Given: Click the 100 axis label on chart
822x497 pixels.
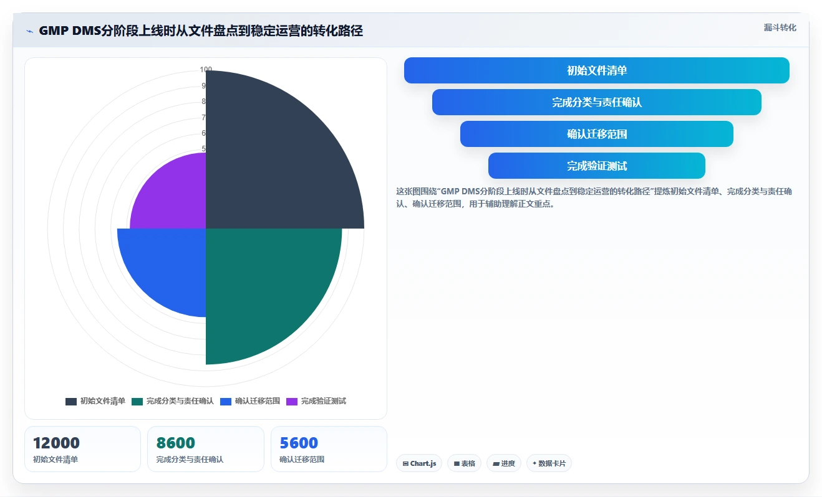Looking at the screenshot, I should (206, 70).
